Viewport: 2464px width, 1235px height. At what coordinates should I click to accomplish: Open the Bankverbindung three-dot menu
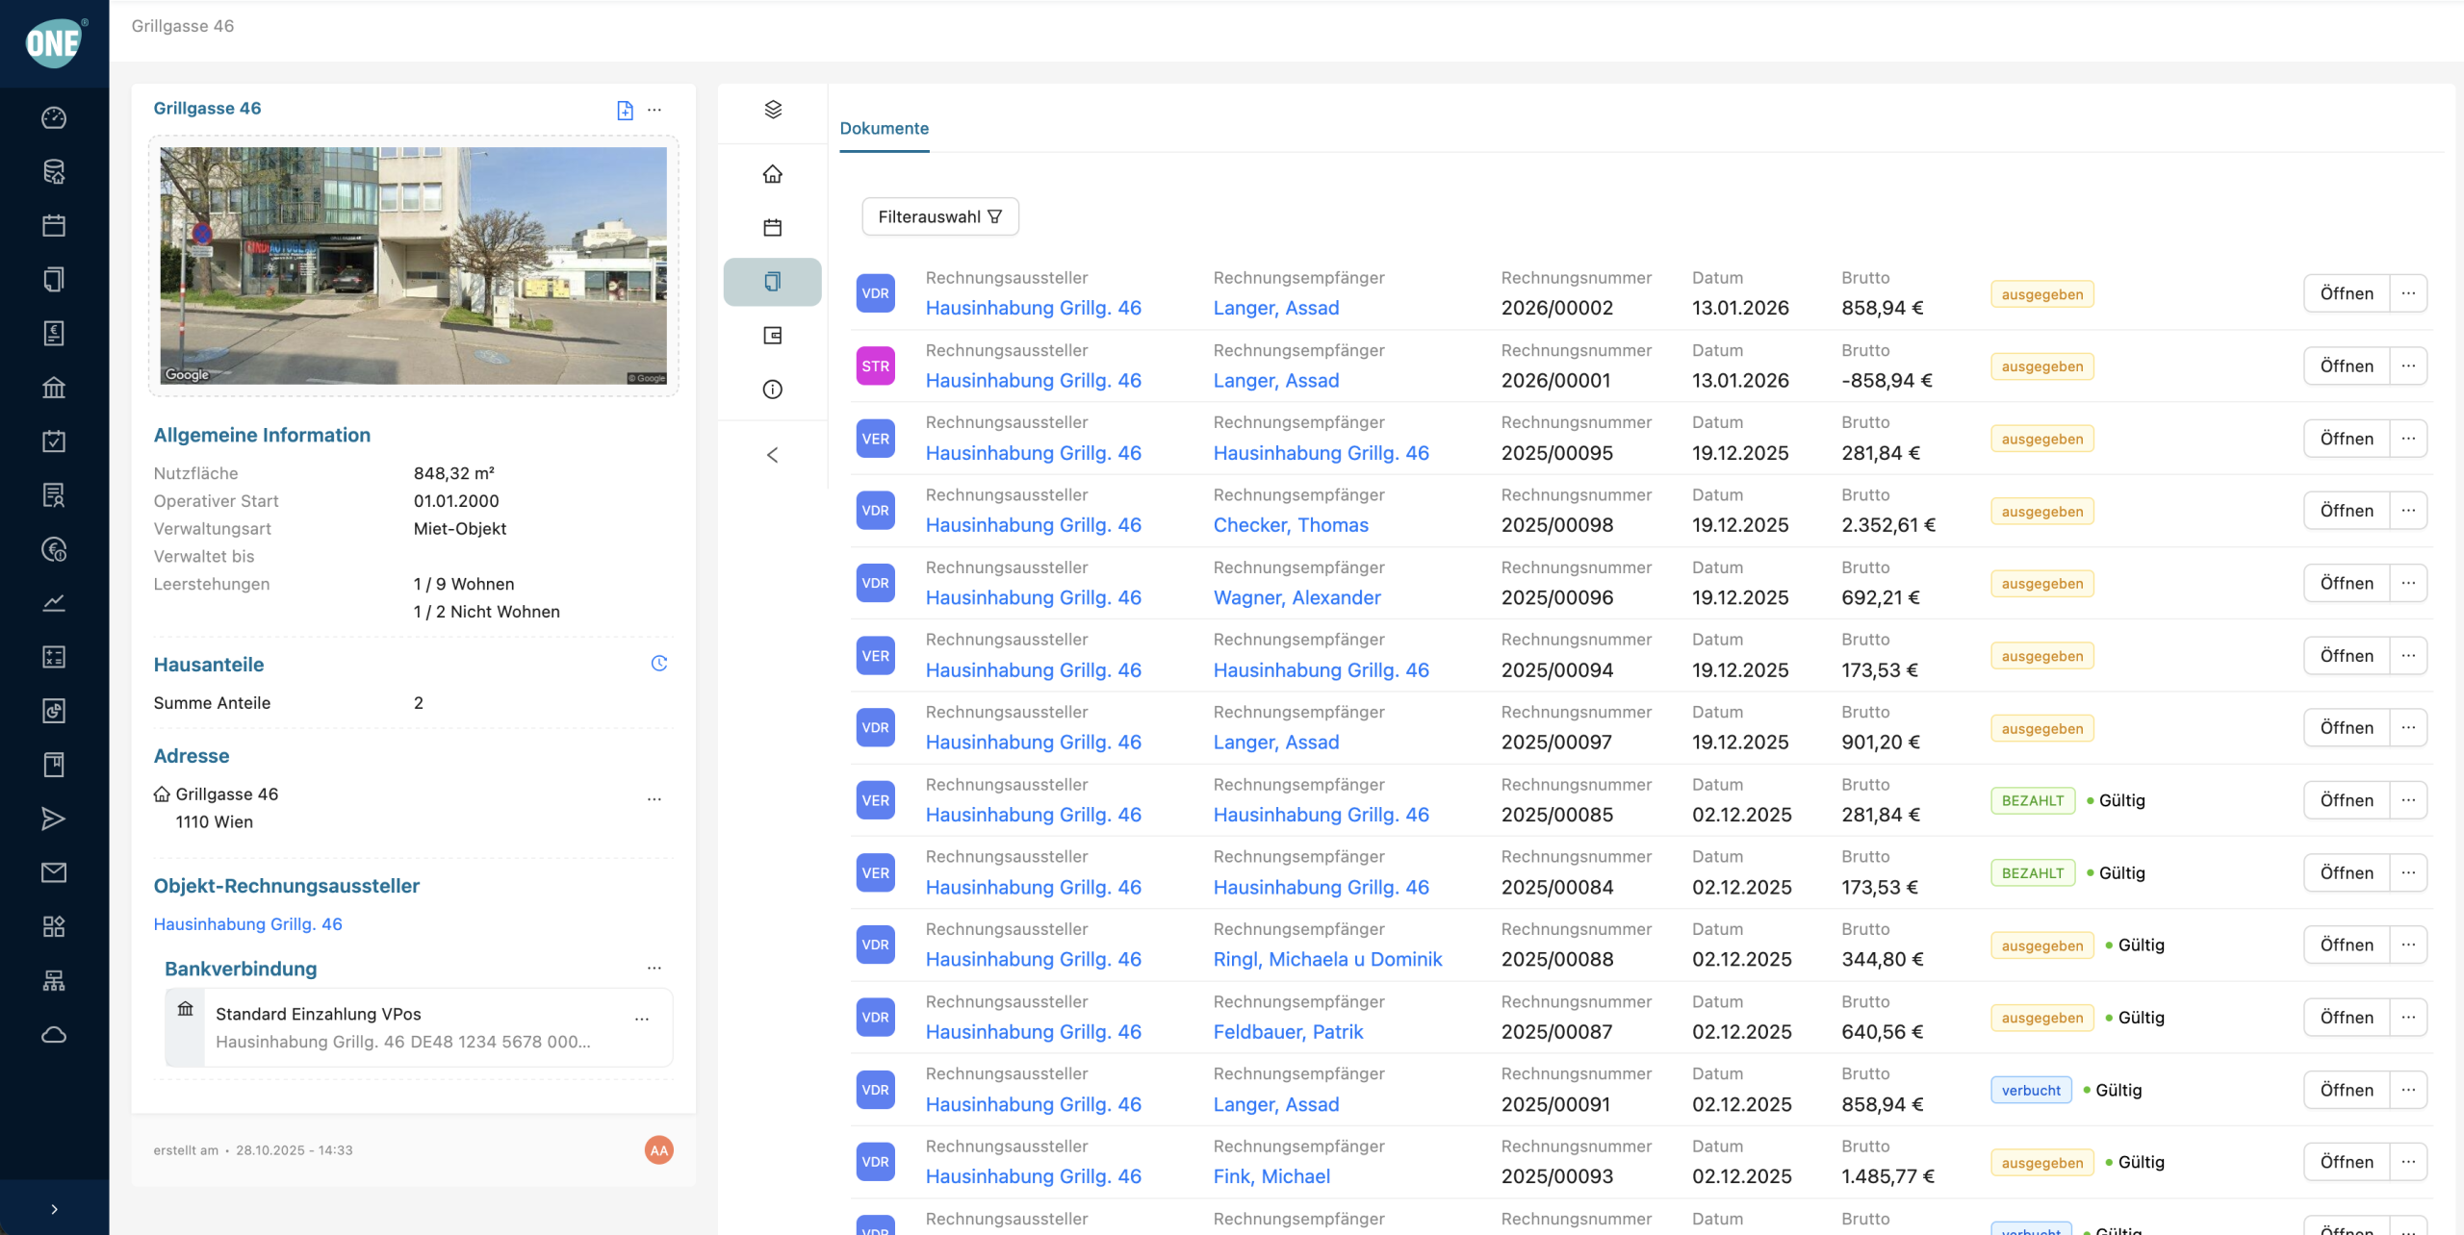pyautogui.click(x=654, y=969)
